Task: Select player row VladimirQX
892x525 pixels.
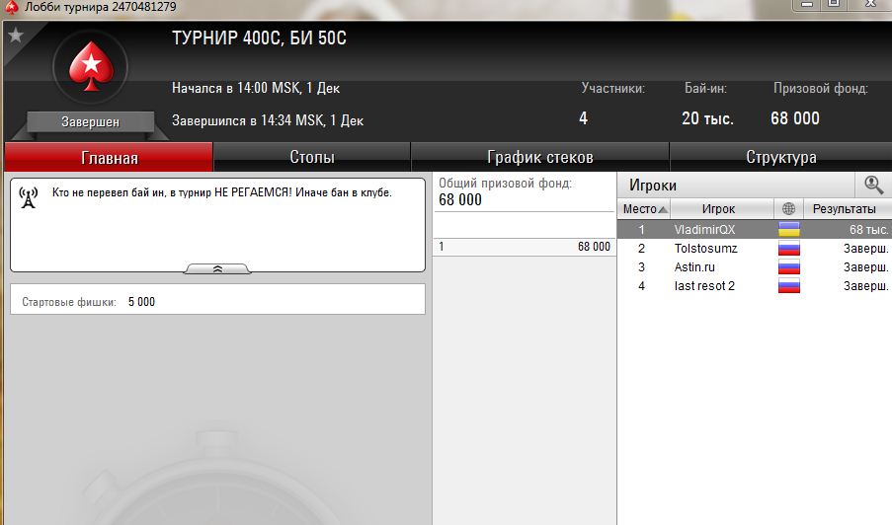Action: click(755, 230)
